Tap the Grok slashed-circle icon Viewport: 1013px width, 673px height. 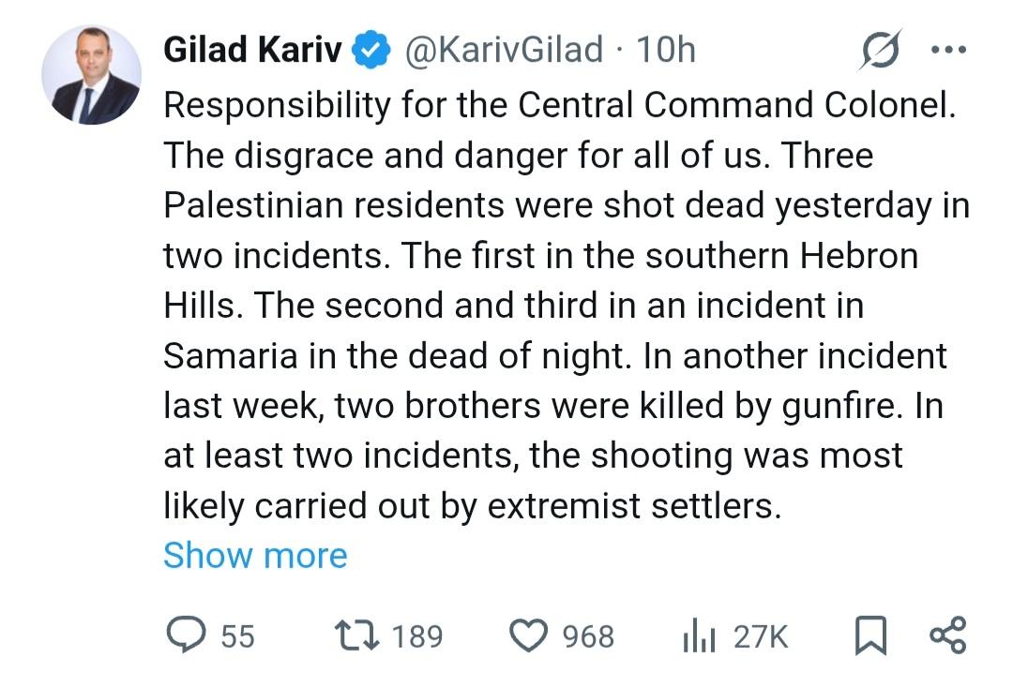click(x=880, y=50)
